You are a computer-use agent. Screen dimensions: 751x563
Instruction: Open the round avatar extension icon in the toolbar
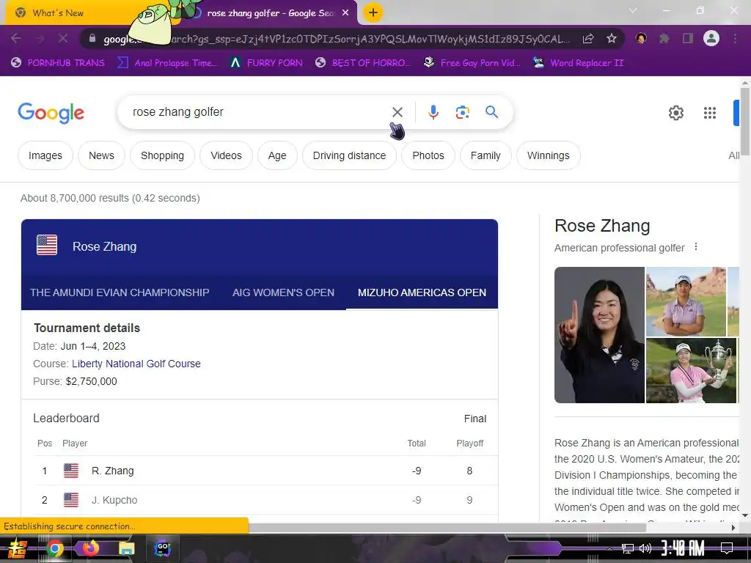click(641, 38)
